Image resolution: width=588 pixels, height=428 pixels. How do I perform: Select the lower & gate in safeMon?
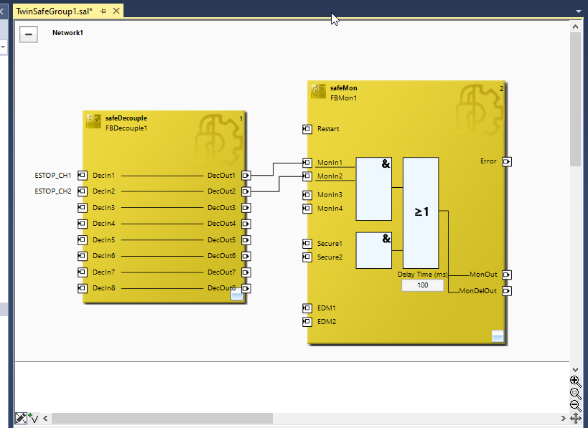click(374, 250)
